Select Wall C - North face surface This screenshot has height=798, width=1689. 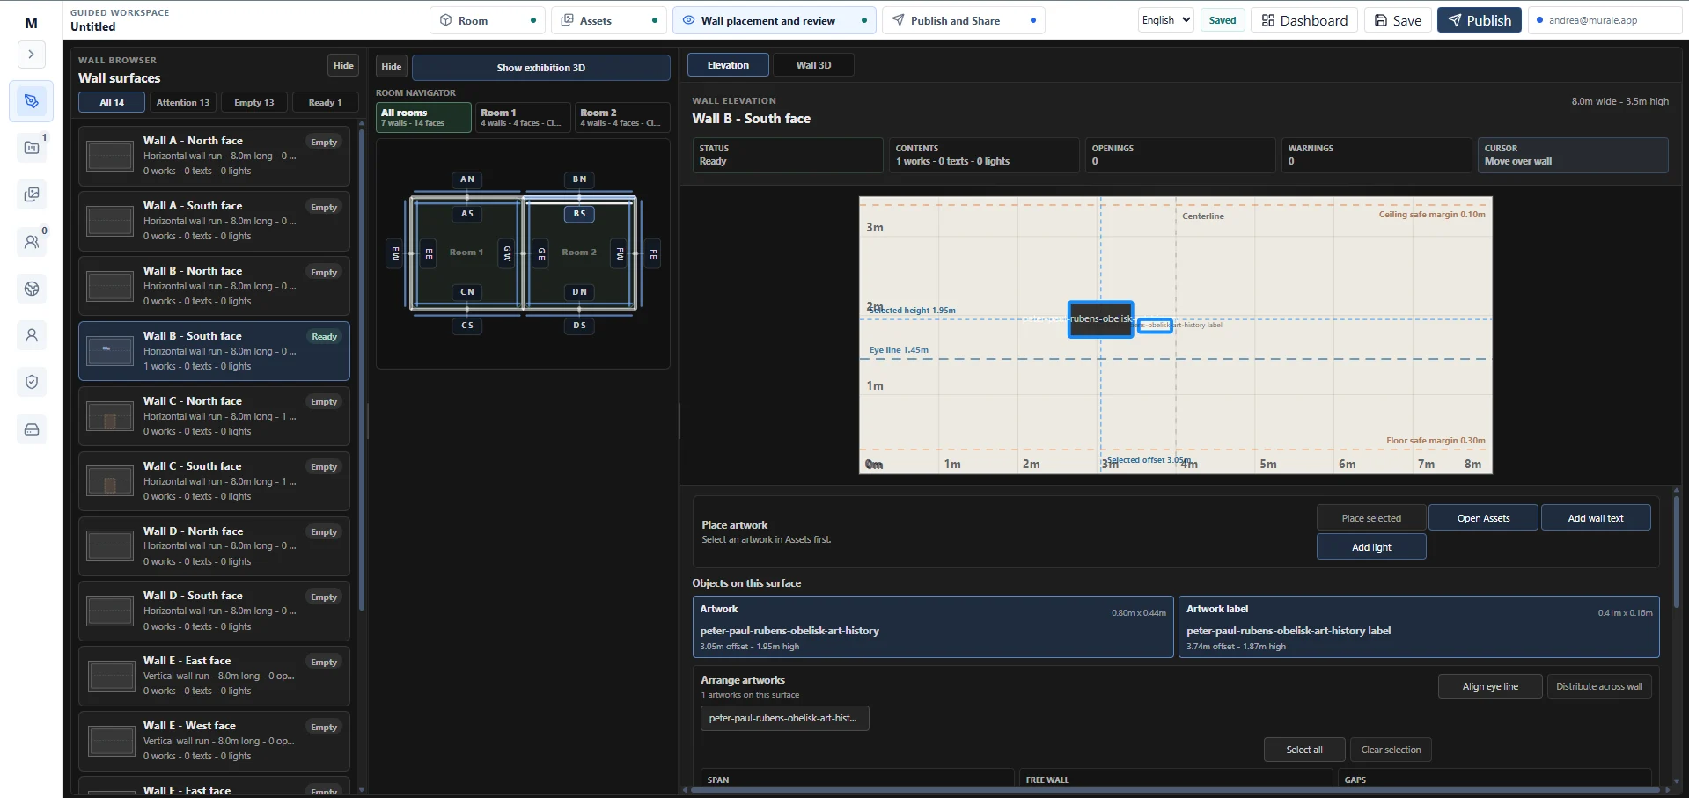214,416
